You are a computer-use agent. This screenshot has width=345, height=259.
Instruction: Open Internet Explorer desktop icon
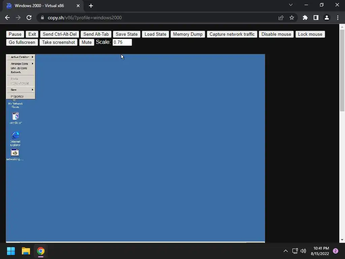tap(15, 139)
